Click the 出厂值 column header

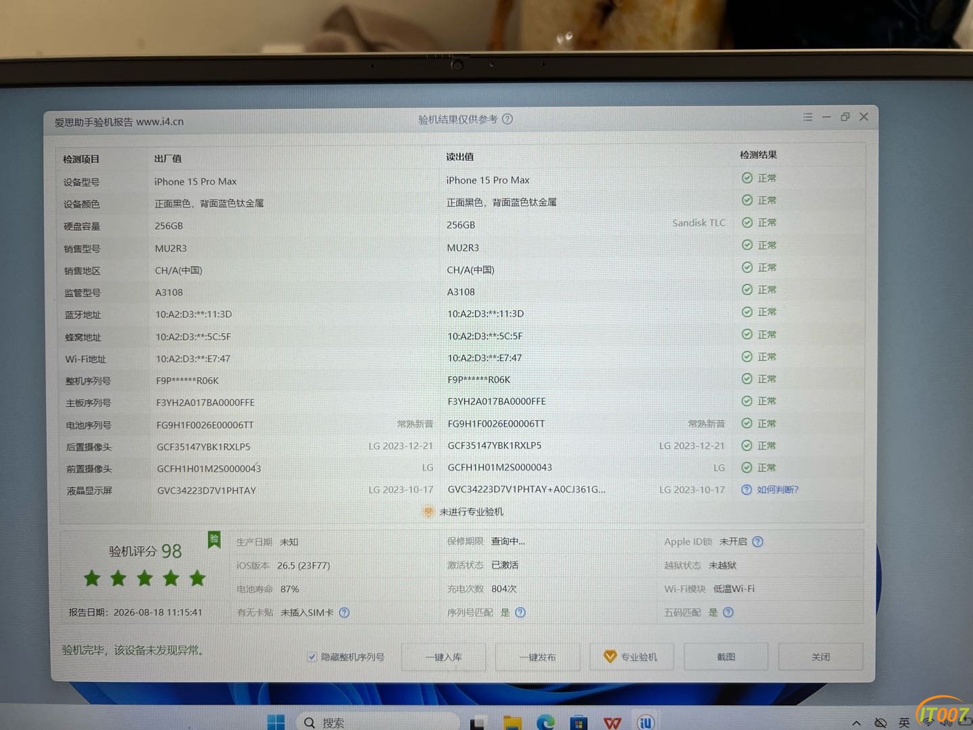168,159
